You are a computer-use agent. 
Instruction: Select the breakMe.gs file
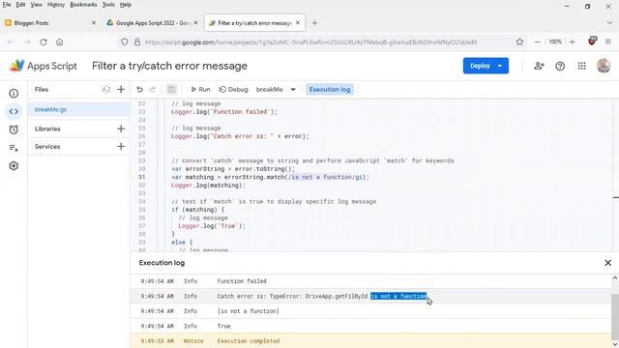78,109
